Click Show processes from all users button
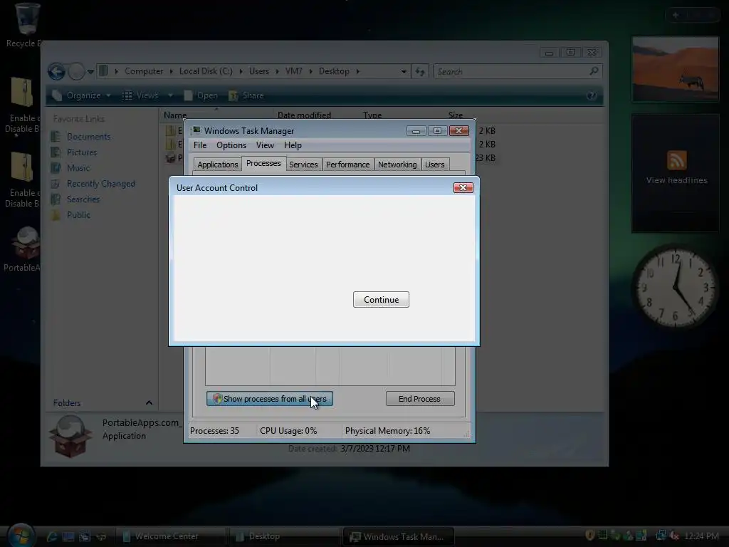729x547 pixels. click(x=270, y=399)
